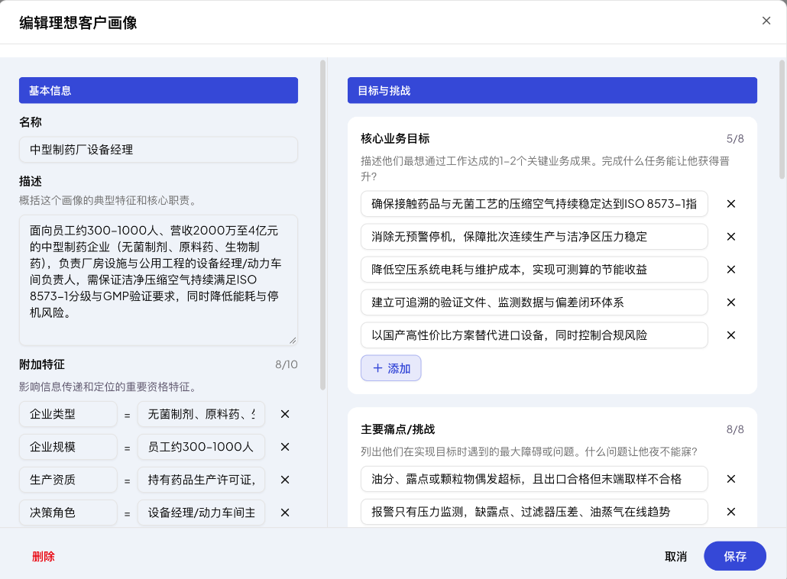Edit goal field 消除无预警停机

point(534,236)
